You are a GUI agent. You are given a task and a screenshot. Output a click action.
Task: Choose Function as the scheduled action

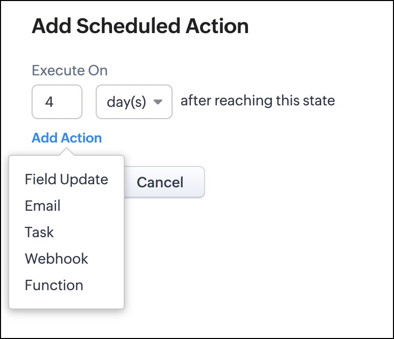pos(54,285)
